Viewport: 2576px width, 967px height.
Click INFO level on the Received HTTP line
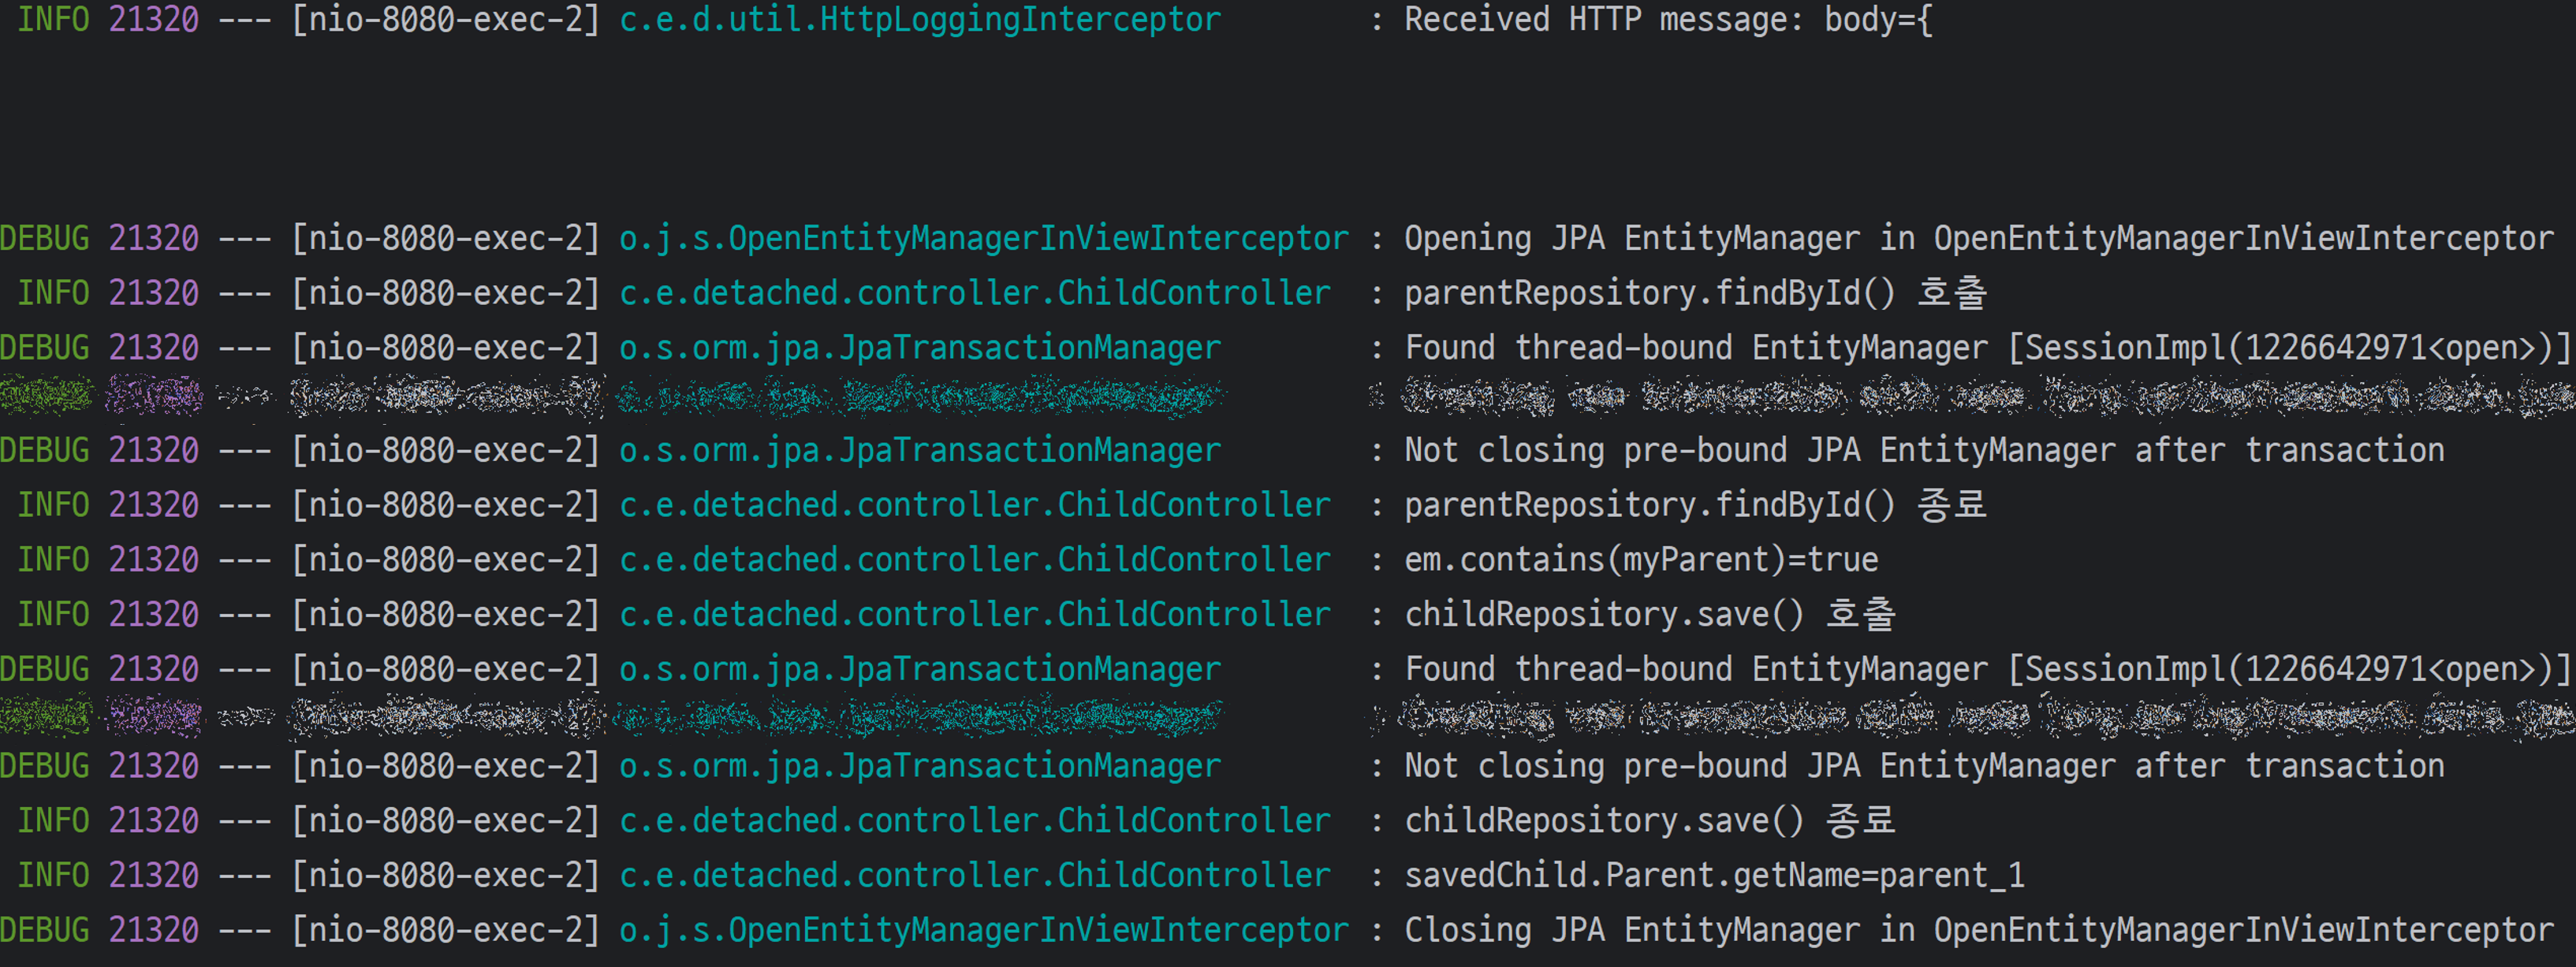pyautogui.click(x=53, y=20)
